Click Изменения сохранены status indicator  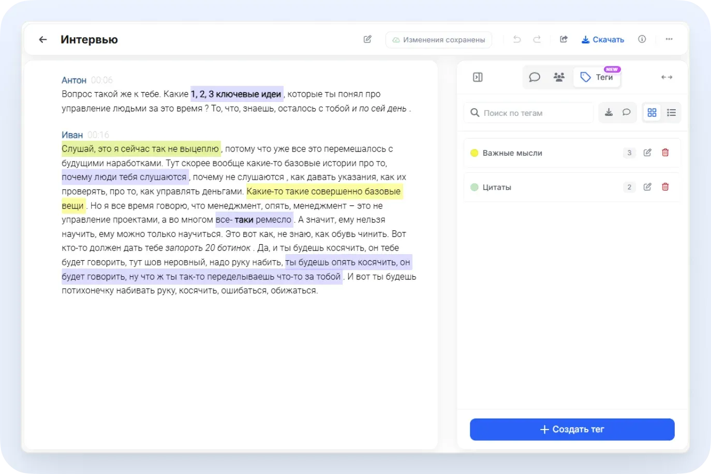pyautogui.click(x=439, y=40)
